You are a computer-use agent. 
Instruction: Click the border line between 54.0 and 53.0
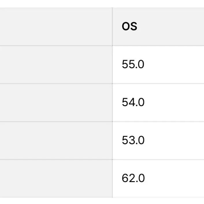coord(158,122)
